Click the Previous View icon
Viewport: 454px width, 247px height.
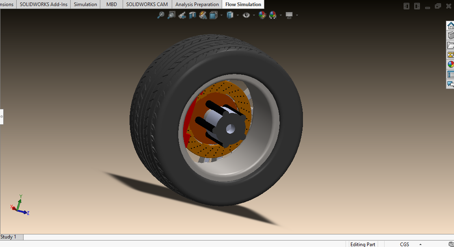(182, 15)
